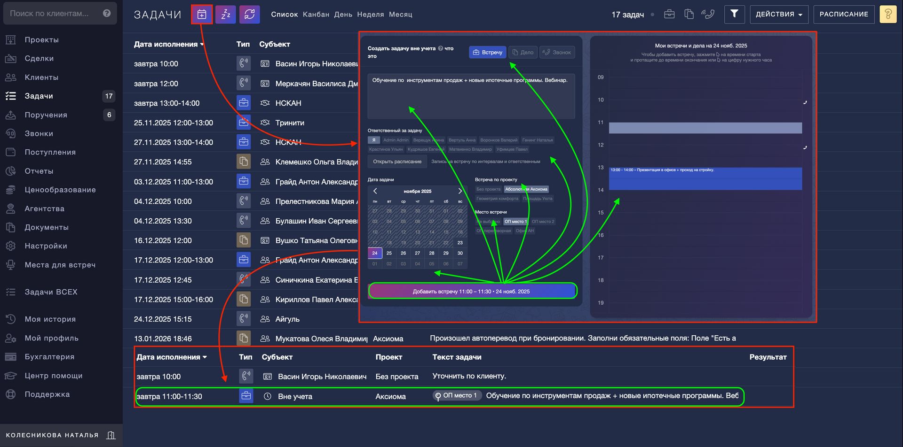The width and height of the screenshot is (903, 447).
Task: Open Поручения in the sidebar
Action: 46,115
